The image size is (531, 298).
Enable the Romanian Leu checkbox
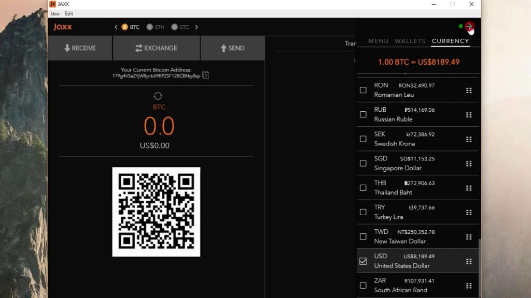pos(363,90)
